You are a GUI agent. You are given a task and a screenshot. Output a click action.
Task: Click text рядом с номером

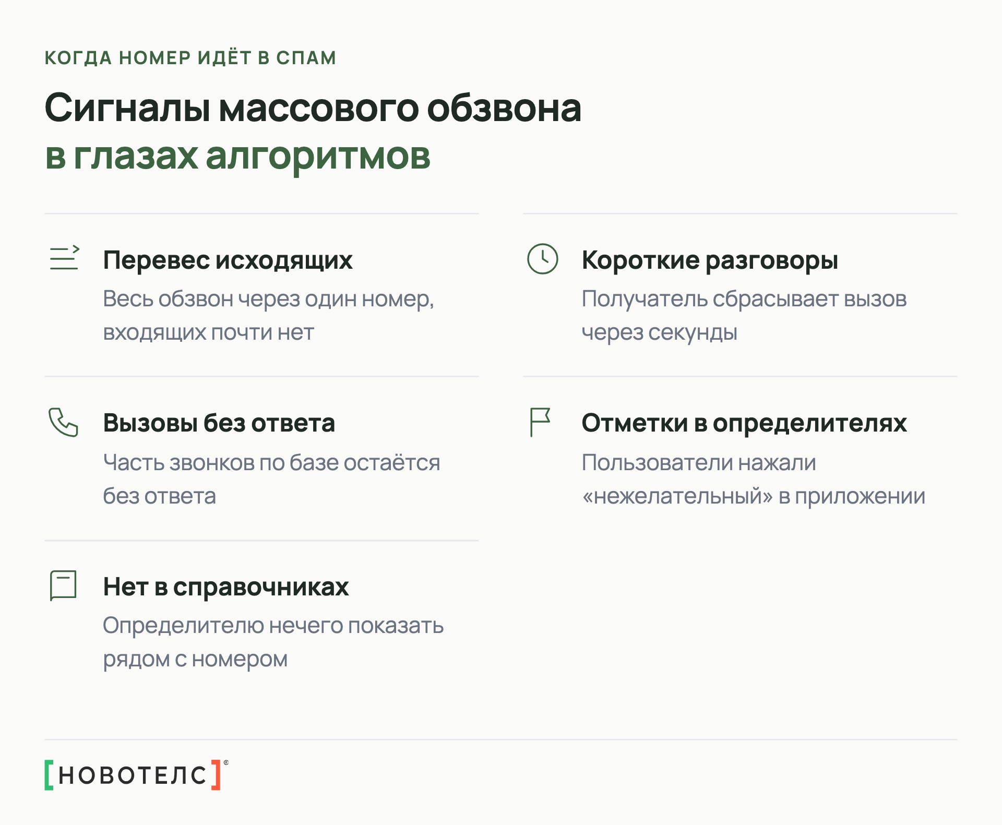195,660
